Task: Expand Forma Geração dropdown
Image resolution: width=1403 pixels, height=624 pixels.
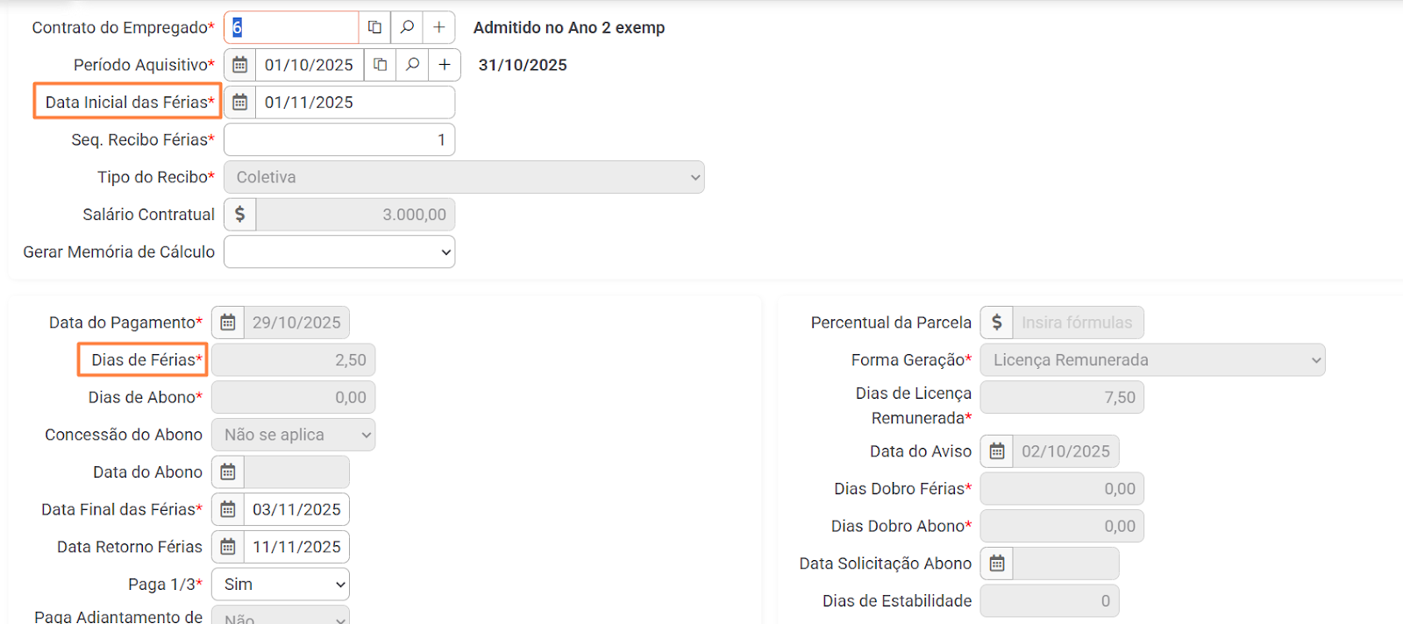Action: 1152,360
